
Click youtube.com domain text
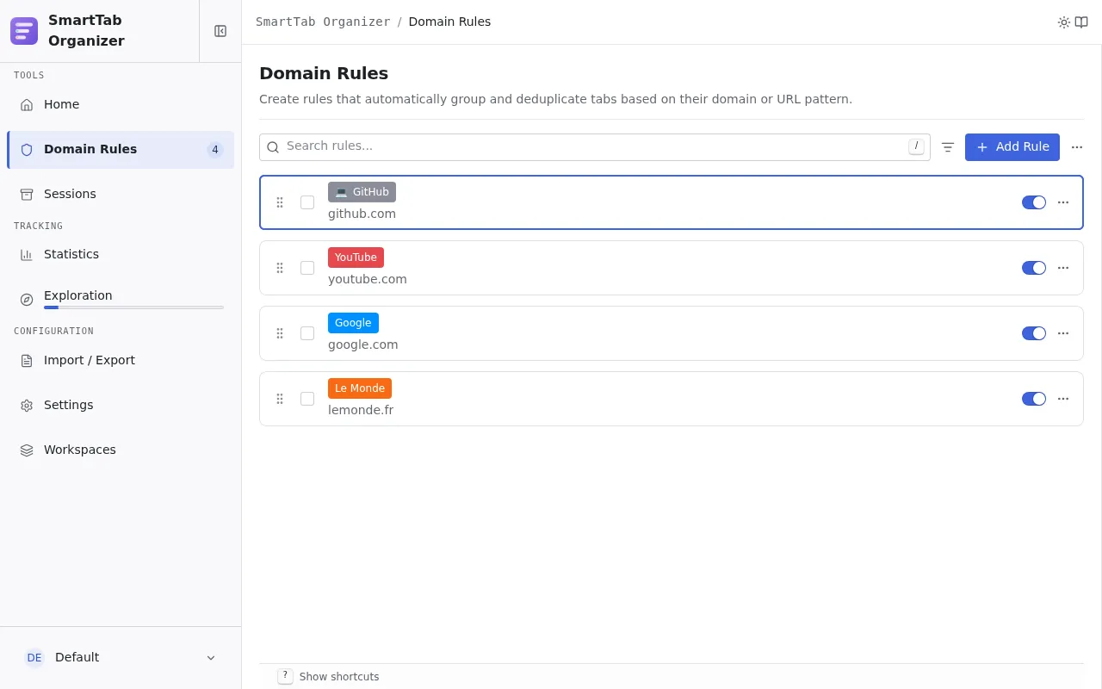(x=368, y=279)
